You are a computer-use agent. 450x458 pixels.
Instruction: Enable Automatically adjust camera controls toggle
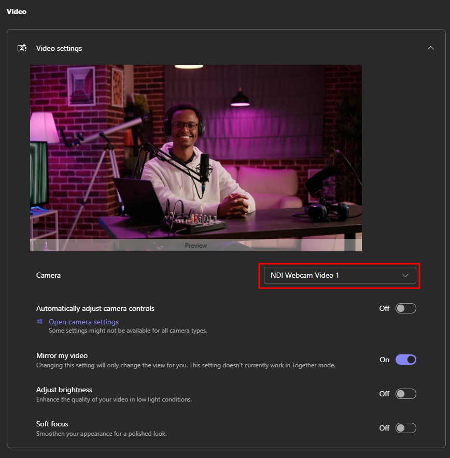405,308
